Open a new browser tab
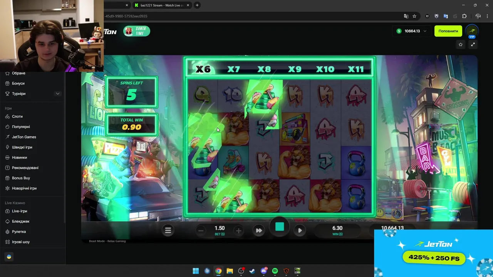Image resolution: width=493 pixels, height=277 pixels. [x=197, y=5]
